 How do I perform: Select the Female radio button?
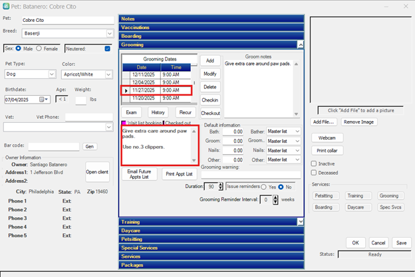pos(39,48)
